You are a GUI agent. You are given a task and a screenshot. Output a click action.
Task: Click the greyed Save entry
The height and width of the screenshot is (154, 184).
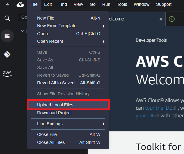pyautogui.click(x=68, y=52)
